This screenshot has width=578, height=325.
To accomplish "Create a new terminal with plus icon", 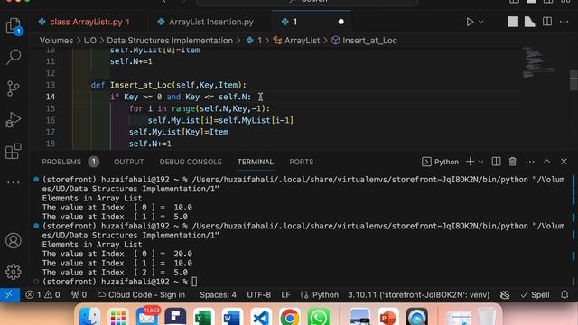I will [470, 162].
